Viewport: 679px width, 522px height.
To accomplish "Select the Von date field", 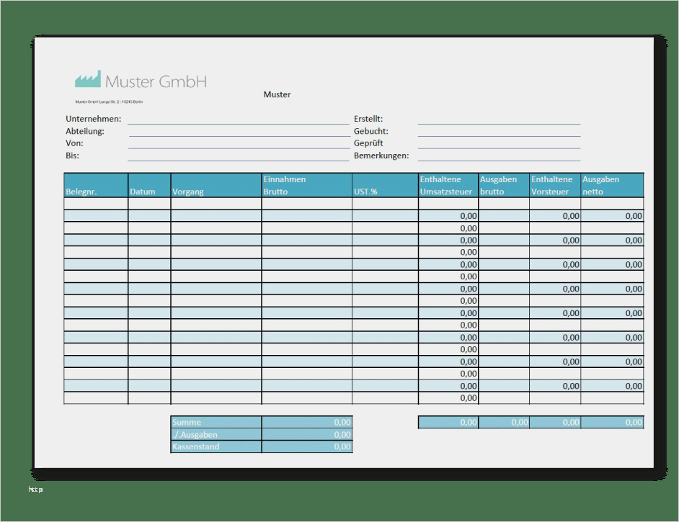I will click(238, 146).
